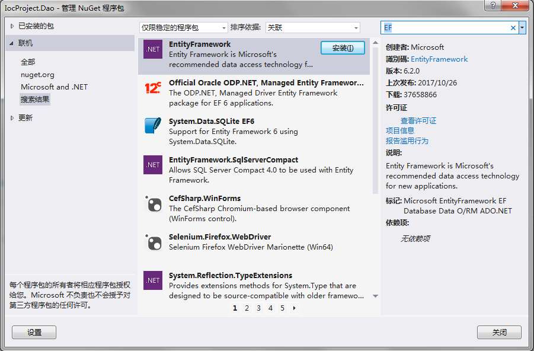Select the CefSharp.WinForms package title
This screenshot has width=534, height=351.
(204, 199)
